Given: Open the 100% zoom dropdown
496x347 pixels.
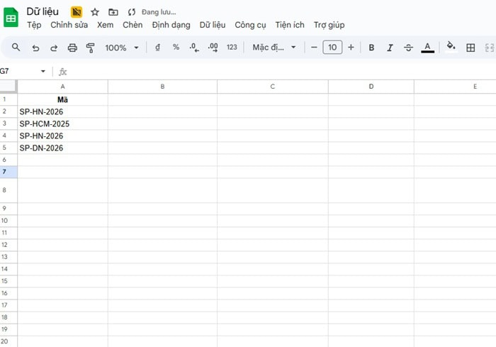Looking at the screenshot, I should (x=121, y=48).
